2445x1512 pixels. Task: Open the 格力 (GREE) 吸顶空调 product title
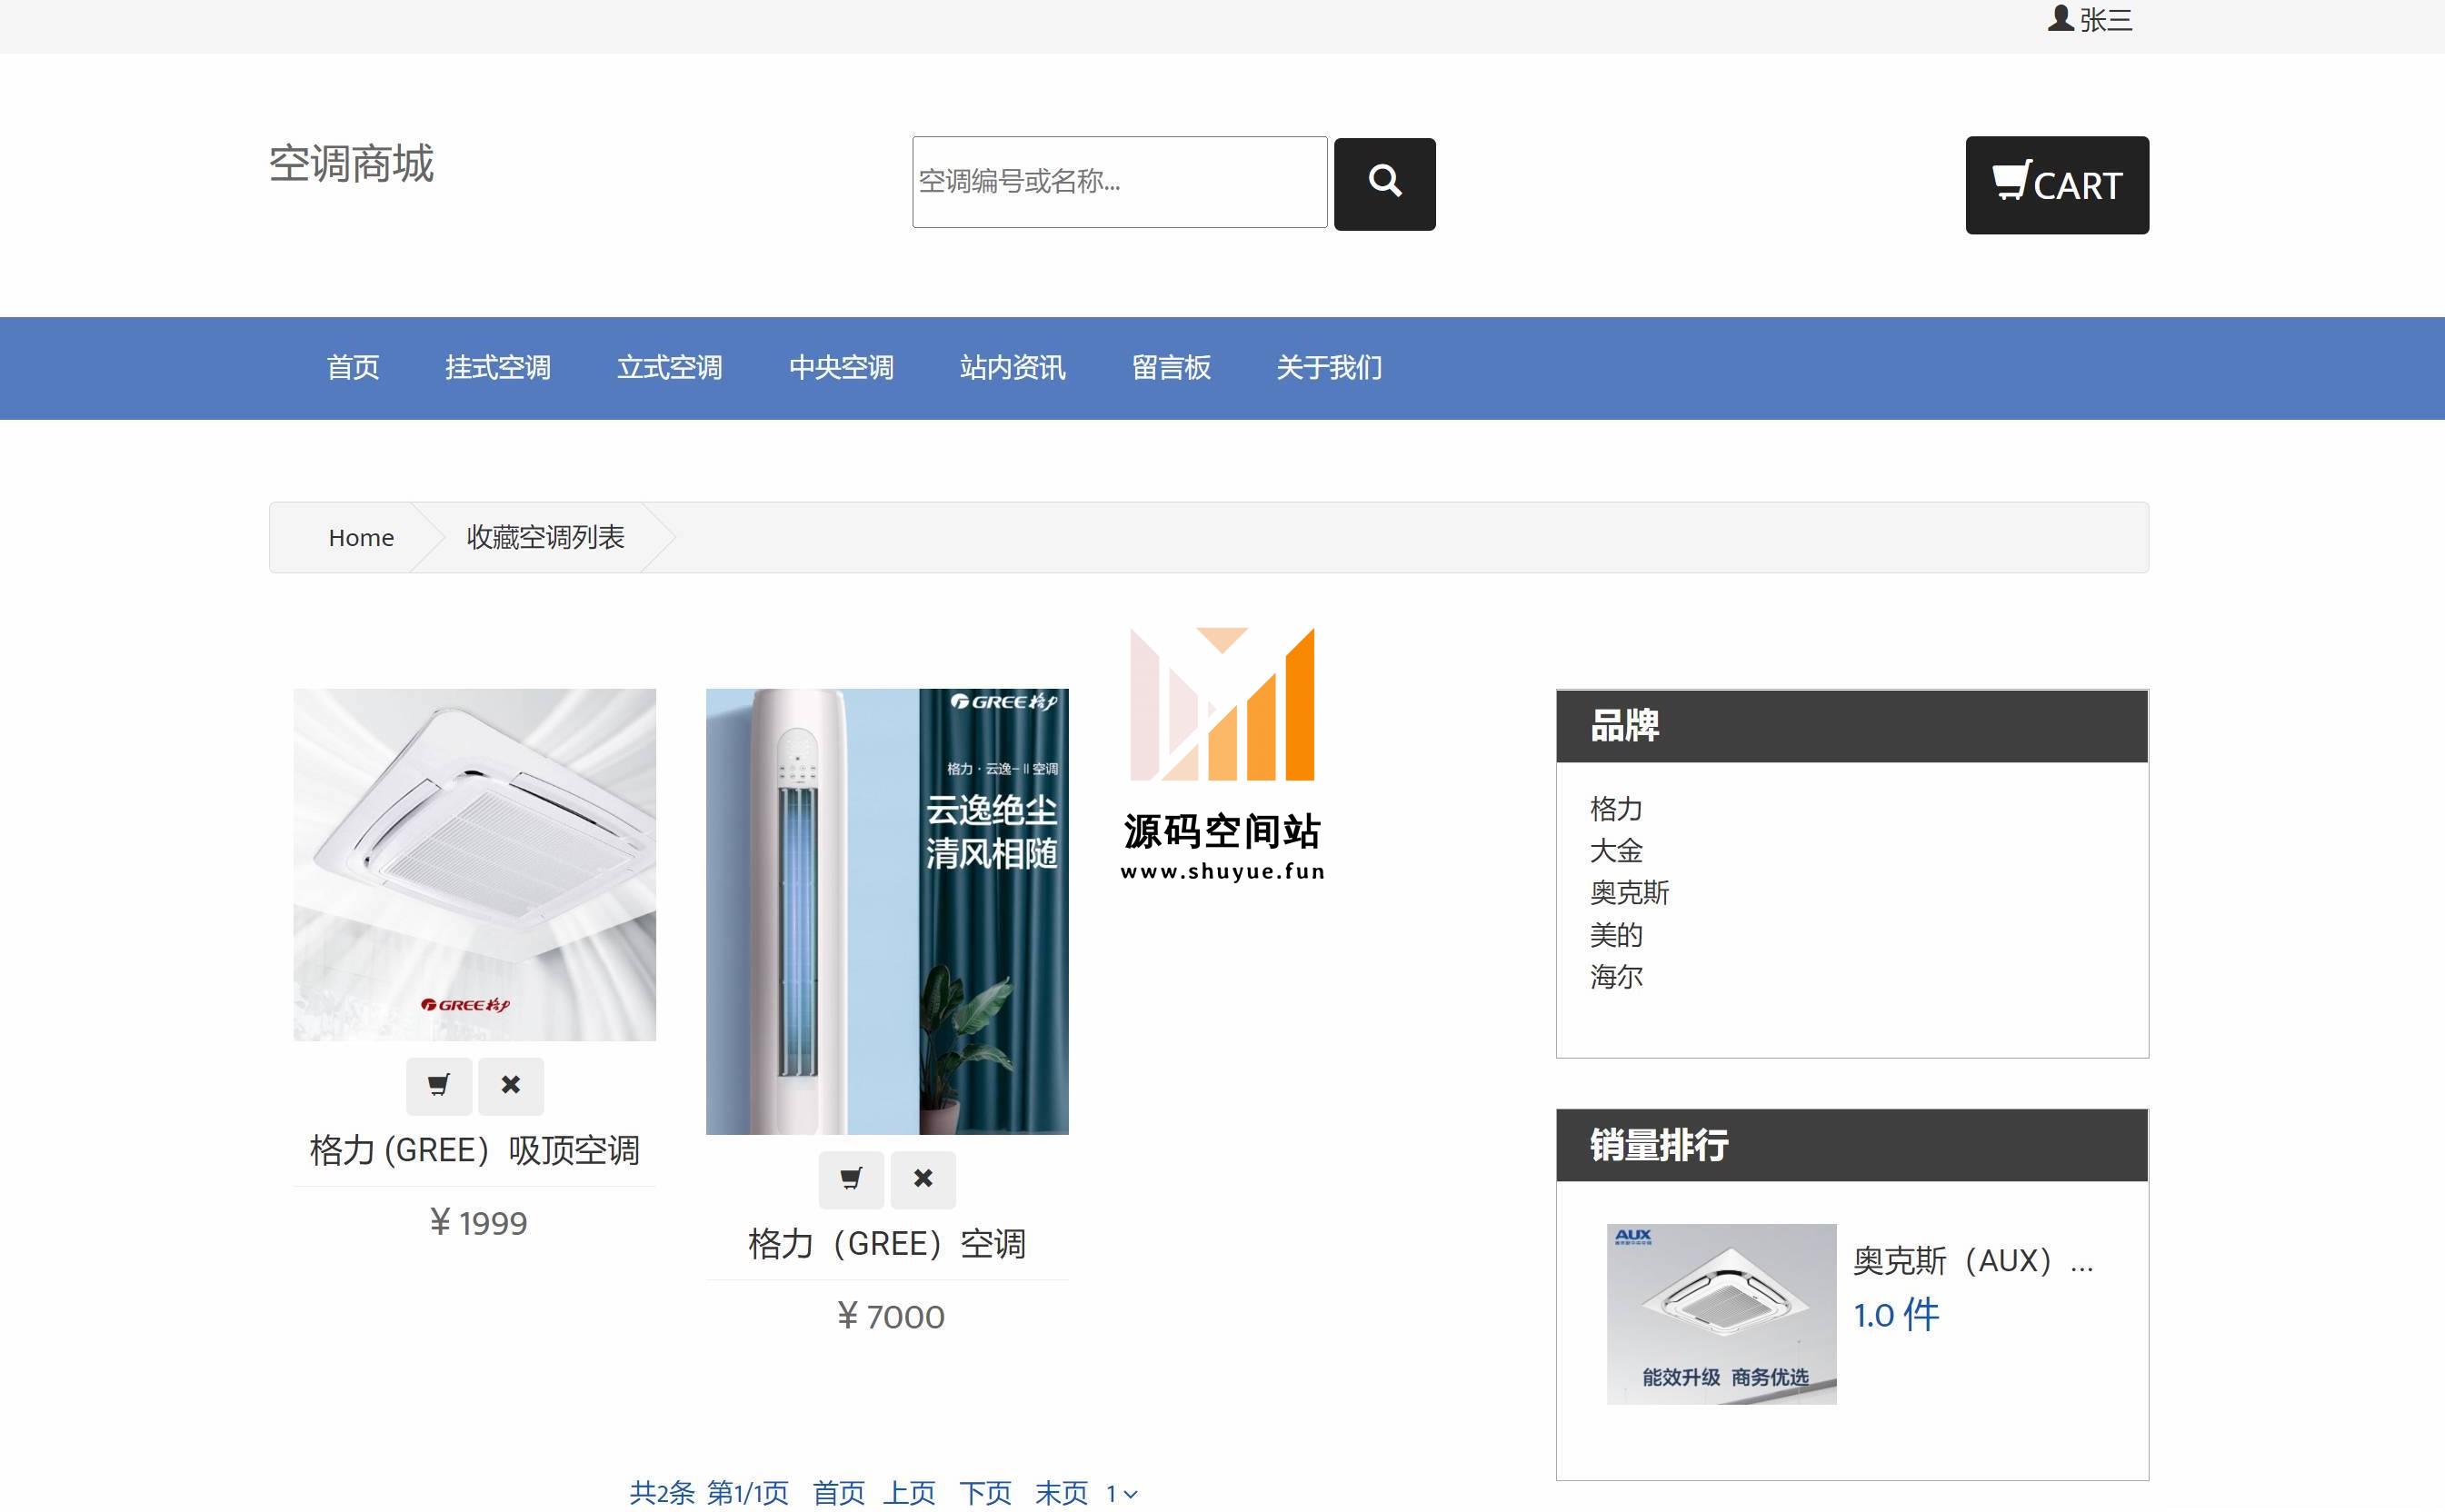475,1151
